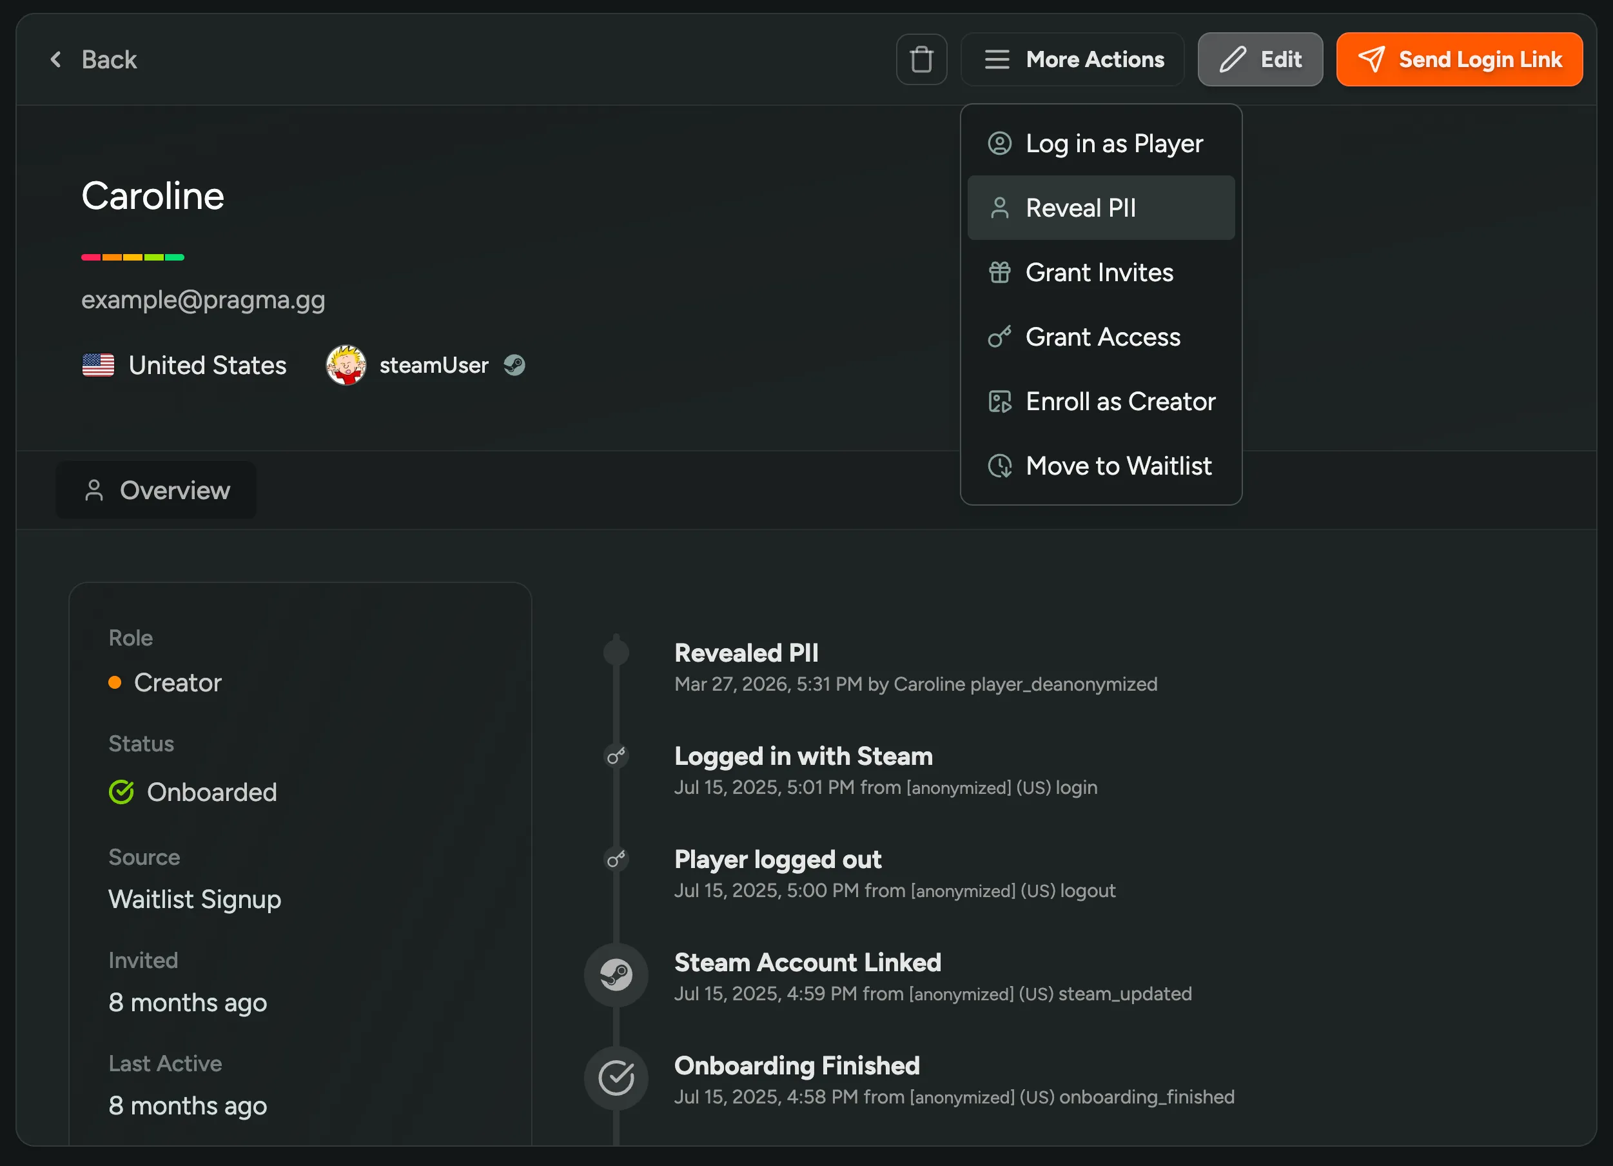Select Grant Invites from menu
1613x1166 pixels.
(x=1099, y=272)
